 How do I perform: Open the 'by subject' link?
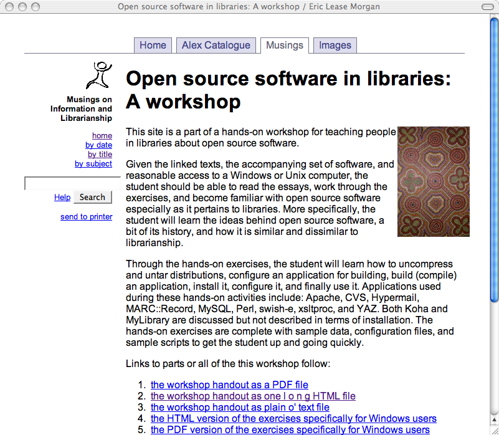tap(93, 163)
